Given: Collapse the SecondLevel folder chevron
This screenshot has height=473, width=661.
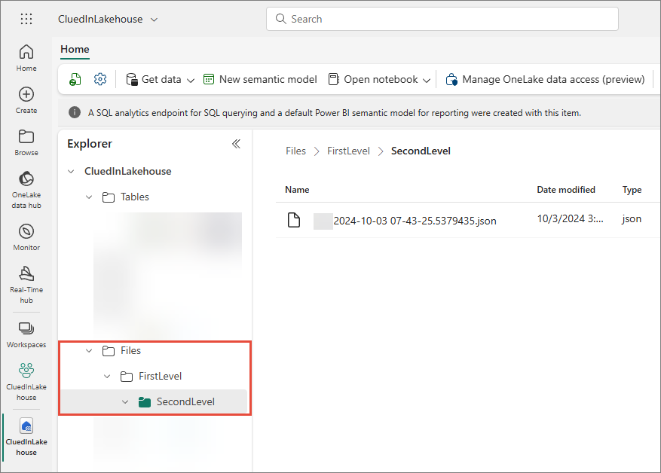Looking at the screenshot, I should pyautogui.click(x=125, y=401).
